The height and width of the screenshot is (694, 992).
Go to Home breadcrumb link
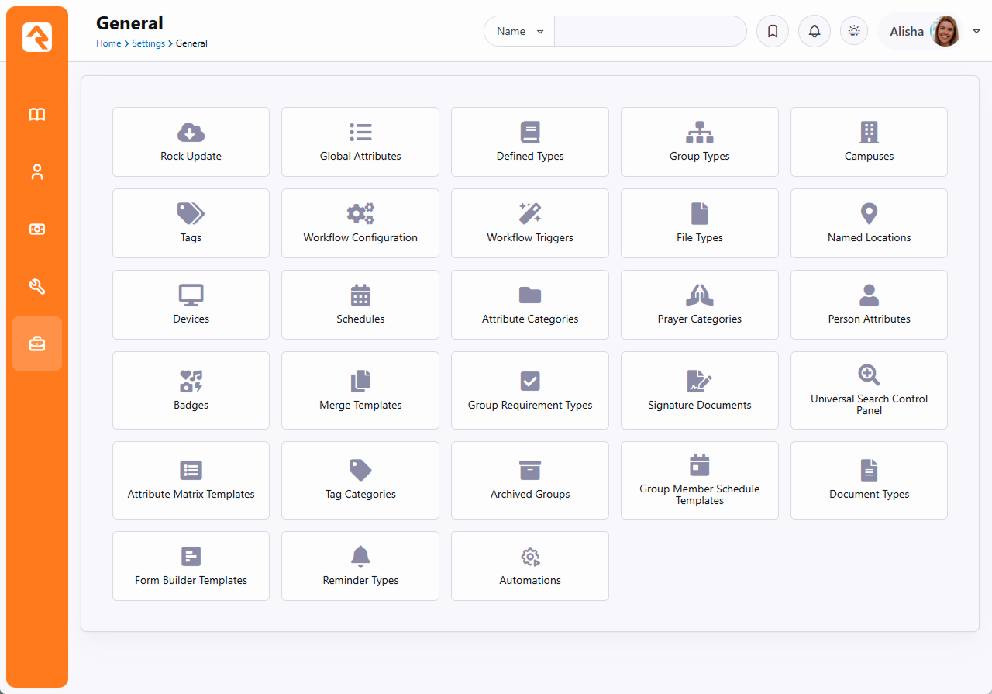click(x=108, y=43)
